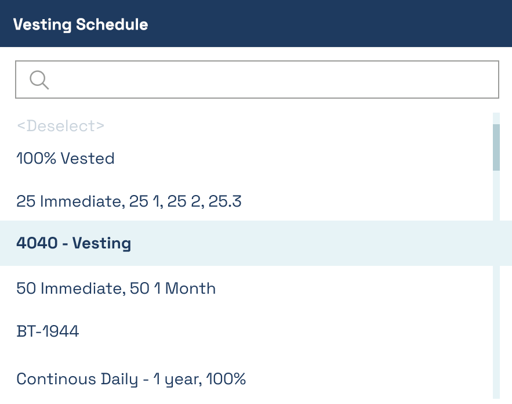Select the BT-1944 schedule entry
512x404 pixels.
pyautogui.click(x=48, y=331)
